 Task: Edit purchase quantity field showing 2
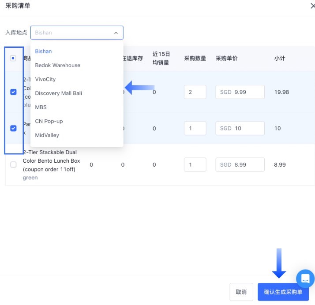(x=195, y=92)
